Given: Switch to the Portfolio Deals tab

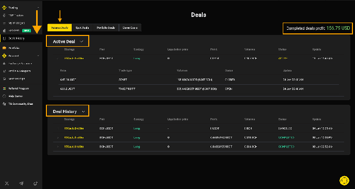Looking at the screenshot, I should click(106, 28).
